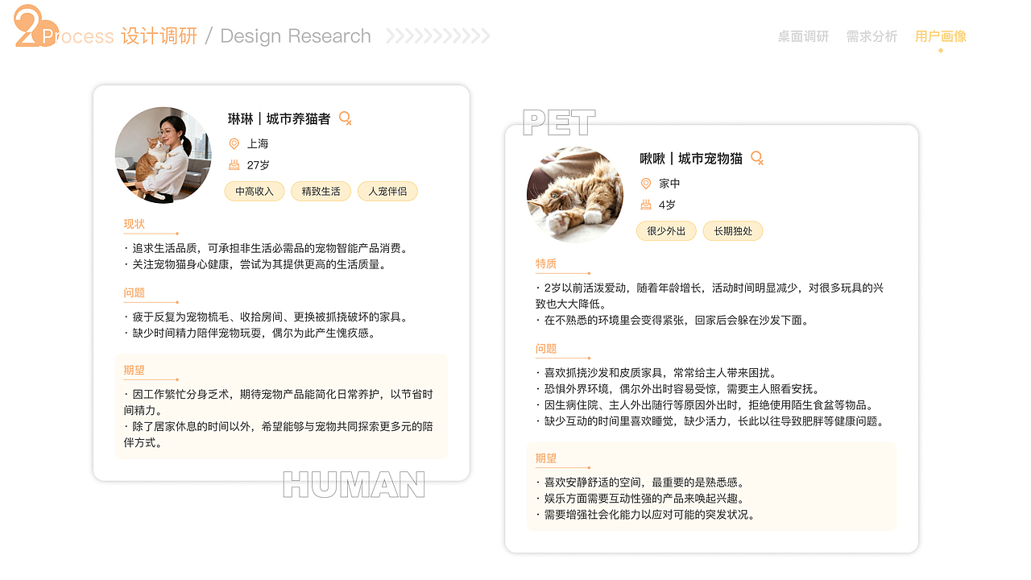Click the female gender icon beside 啾啾
Image resolution: width=1031 pixels, height=580 pixels.
click(757, 158)
